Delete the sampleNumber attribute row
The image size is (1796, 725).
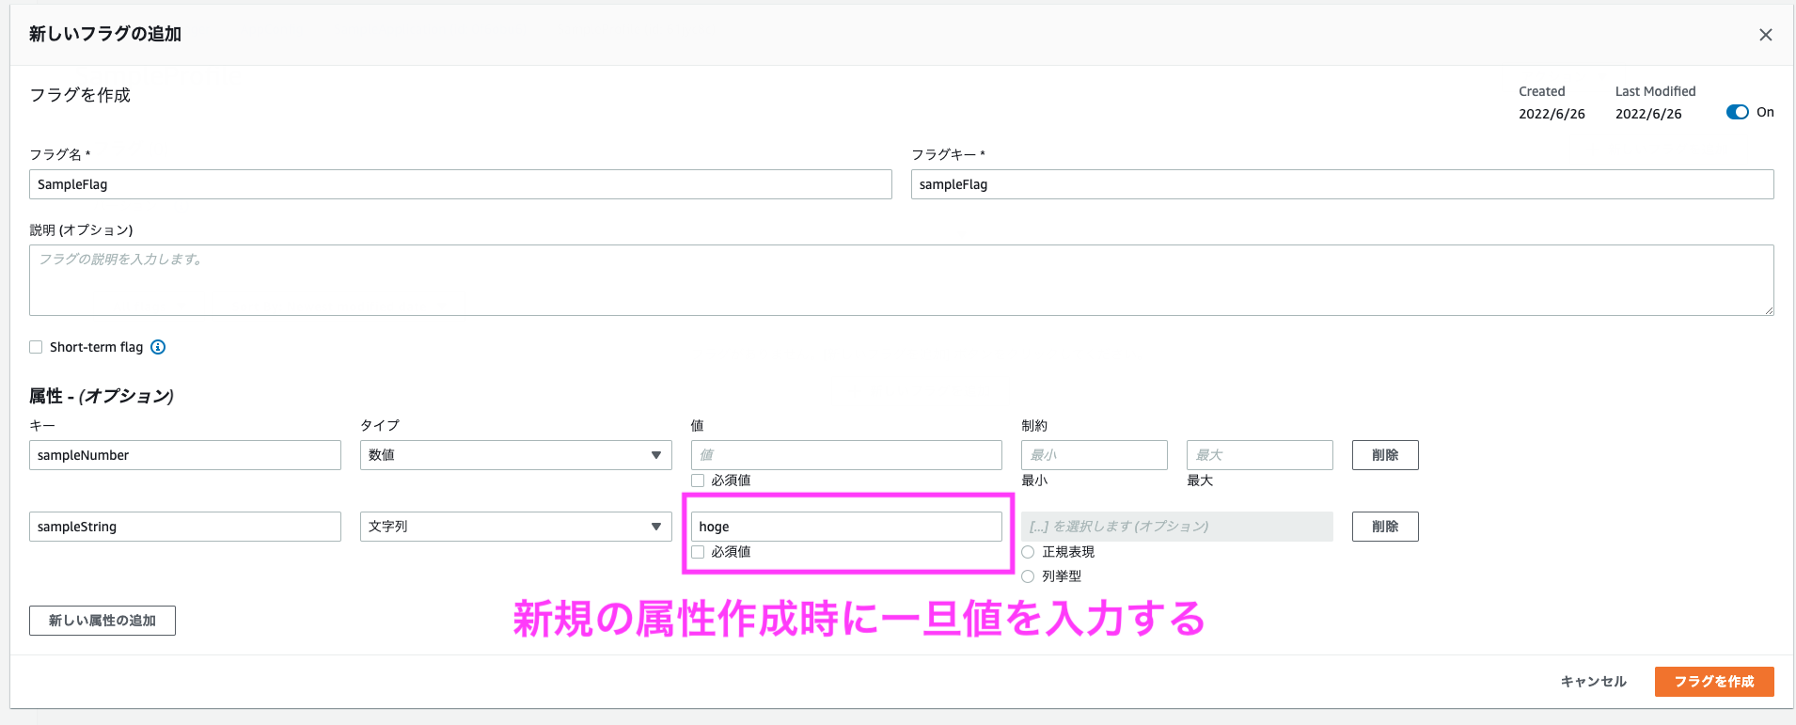tap(1384, 455)
